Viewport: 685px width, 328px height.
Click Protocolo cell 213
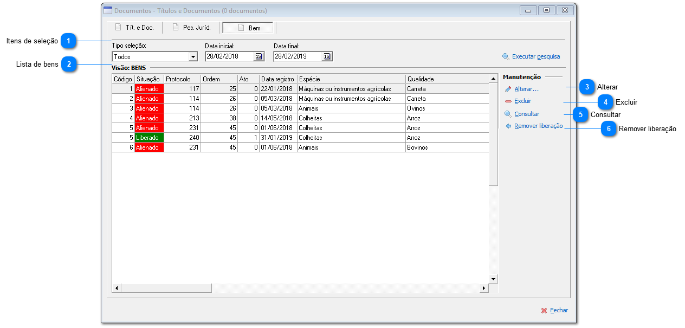coord(182,118)
